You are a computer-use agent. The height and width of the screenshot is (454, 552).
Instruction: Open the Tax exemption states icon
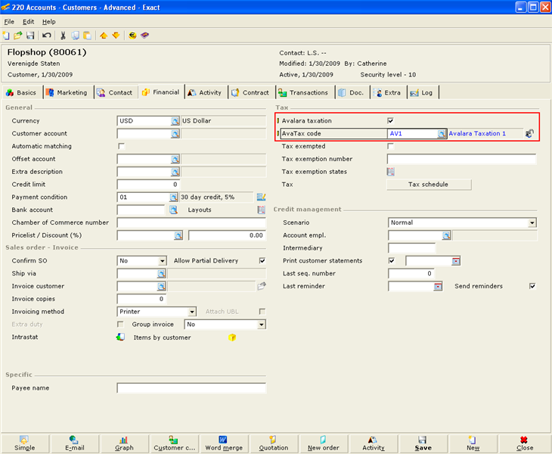point(391,172)
